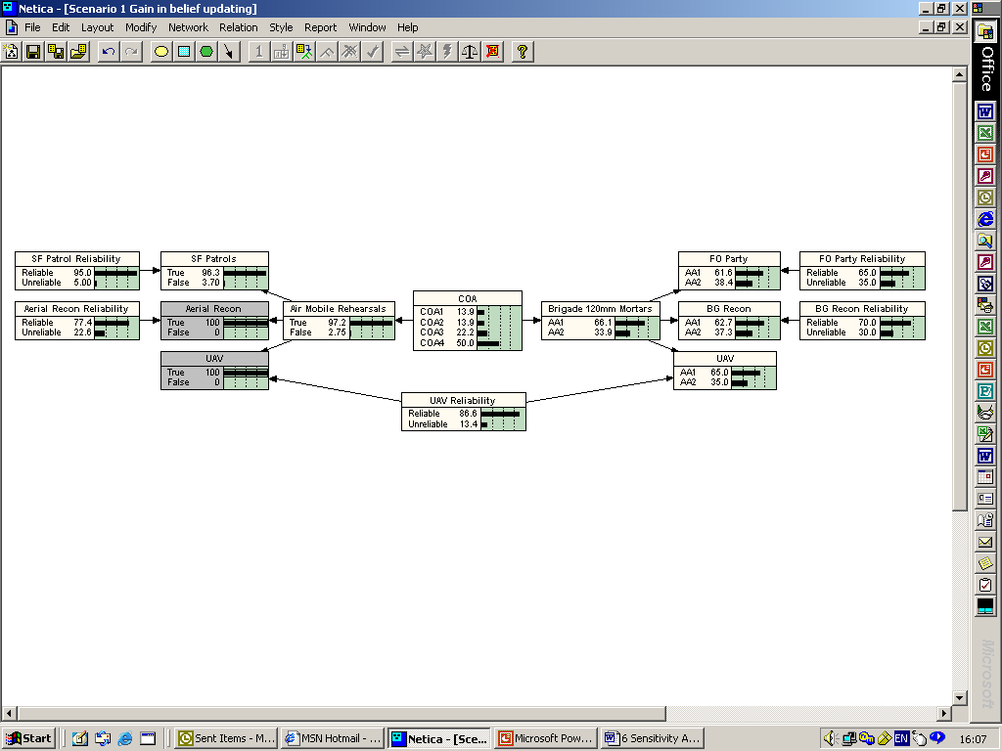Click the volume speaker tray icon
Viewport: 1002px width, 751px height.
pyautogui.click(x=830, y=739)
